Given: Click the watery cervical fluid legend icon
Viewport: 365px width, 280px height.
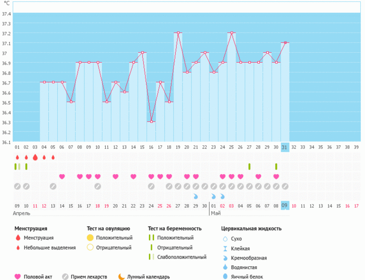Looking at the screenshot, I should click(x=225, y=267).
